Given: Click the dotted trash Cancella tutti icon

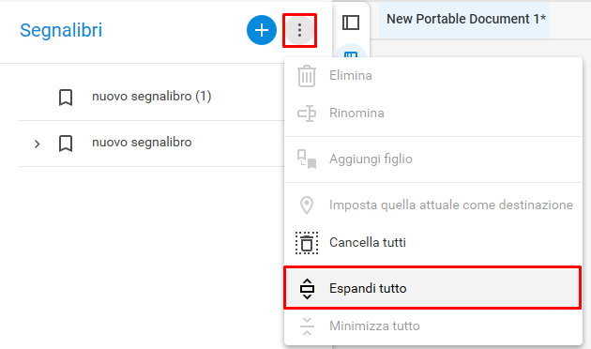Looking at the screenshot, I should 307,243.
